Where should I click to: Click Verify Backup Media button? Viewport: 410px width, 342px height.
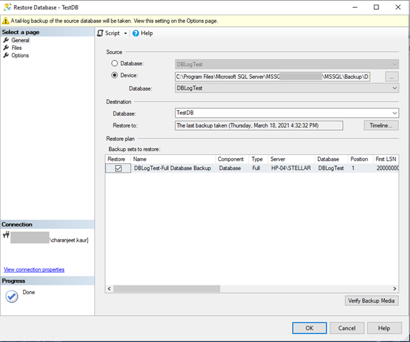point(371,300)
